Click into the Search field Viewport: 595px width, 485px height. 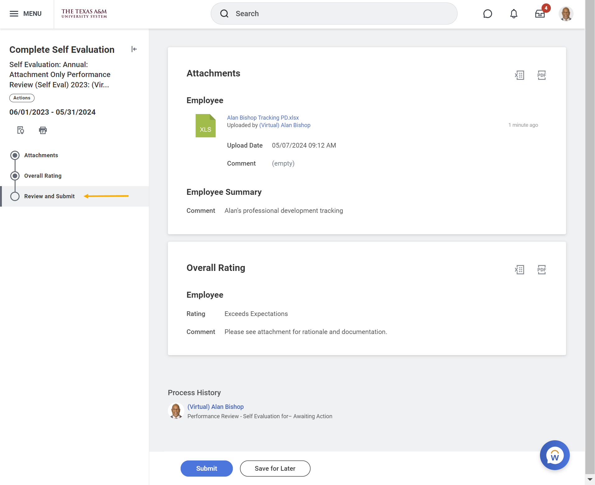click(x=334, y=14)
